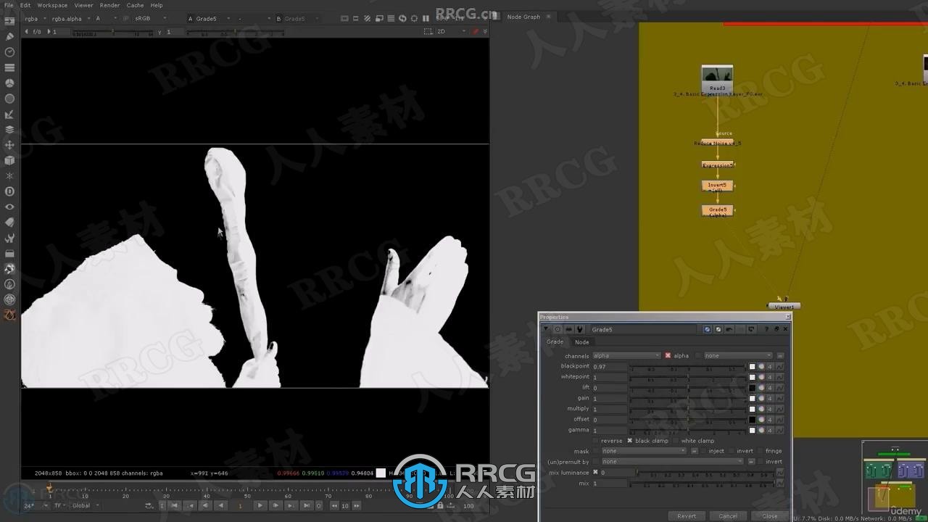The height and width of the screenshot is (522, 928).
Task: Enable the white clamp checkbox
Action: click(676, 441)
